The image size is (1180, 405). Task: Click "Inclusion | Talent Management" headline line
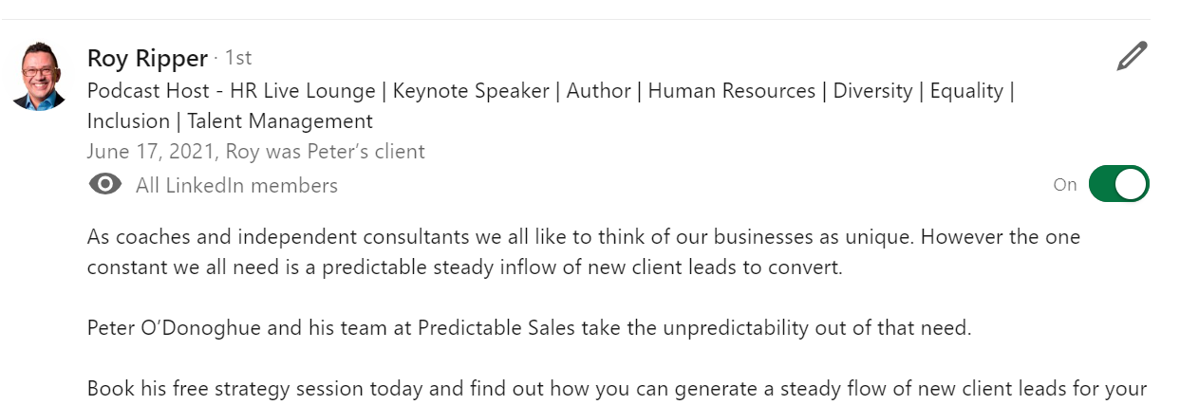230,121
